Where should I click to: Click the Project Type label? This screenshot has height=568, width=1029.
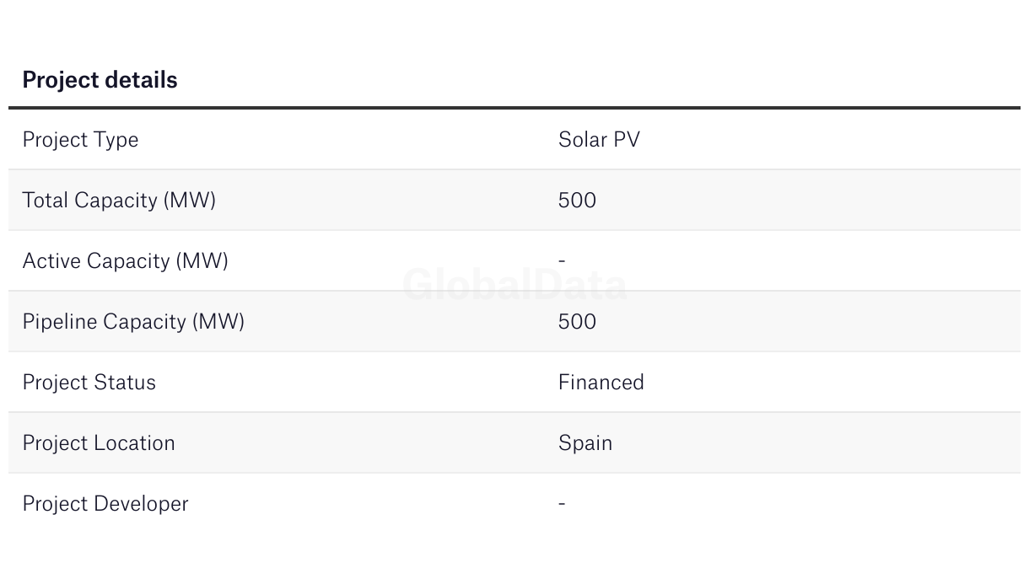click(x=80, y=140)
